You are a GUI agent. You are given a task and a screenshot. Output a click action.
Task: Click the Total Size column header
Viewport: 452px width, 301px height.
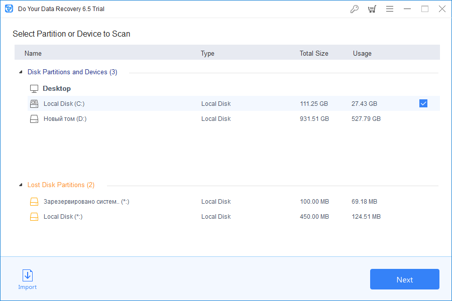(314, 53)
